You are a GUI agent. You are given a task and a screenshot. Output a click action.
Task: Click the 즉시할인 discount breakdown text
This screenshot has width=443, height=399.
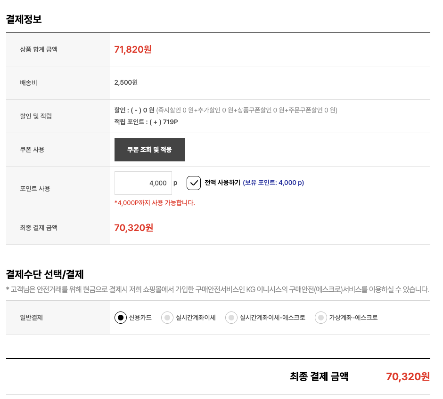pyautogui.click(x=247, y=110)
